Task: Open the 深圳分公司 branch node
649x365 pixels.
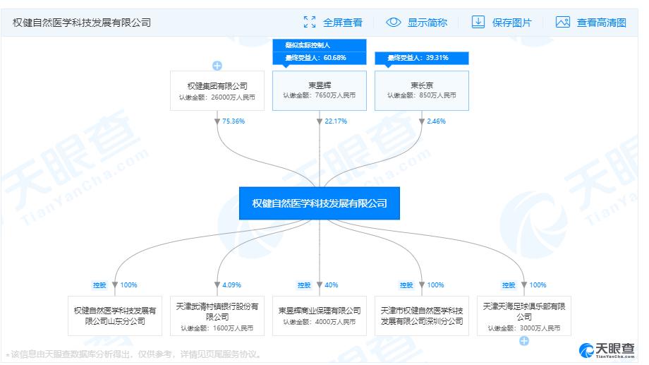Action: 421,316
